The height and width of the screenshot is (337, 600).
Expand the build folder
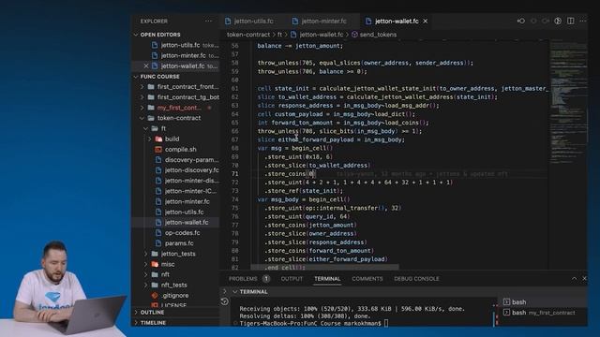coord(150,139)
